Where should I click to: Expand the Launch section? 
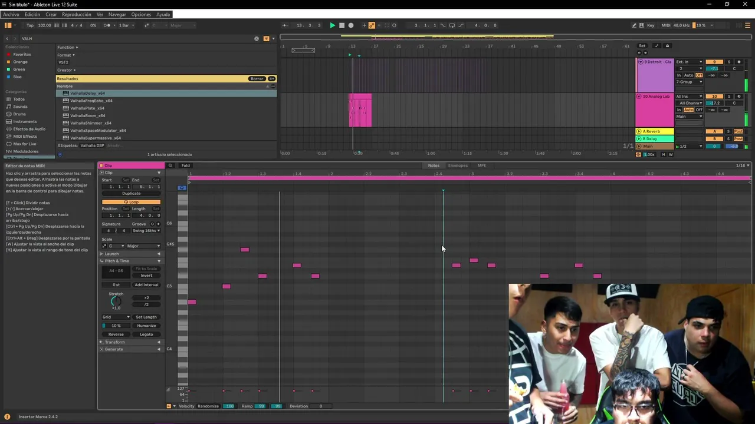(x=130, y=254)
